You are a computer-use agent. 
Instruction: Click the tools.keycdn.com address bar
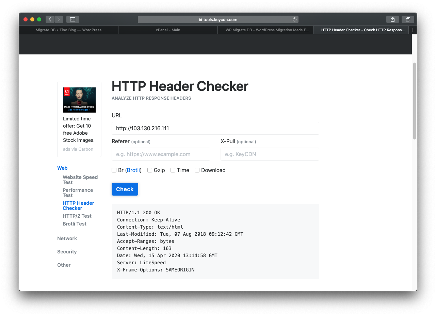218,19
